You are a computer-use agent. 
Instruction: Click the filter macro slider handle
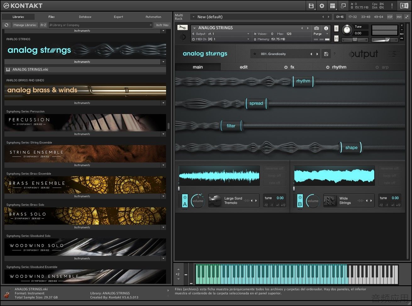[231, 126]
